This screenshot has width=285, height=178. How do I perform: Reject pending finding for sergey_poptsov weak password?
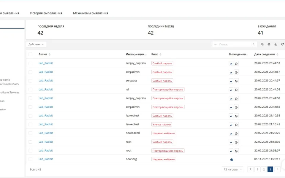pyautogui.click(x=236, y=63)
